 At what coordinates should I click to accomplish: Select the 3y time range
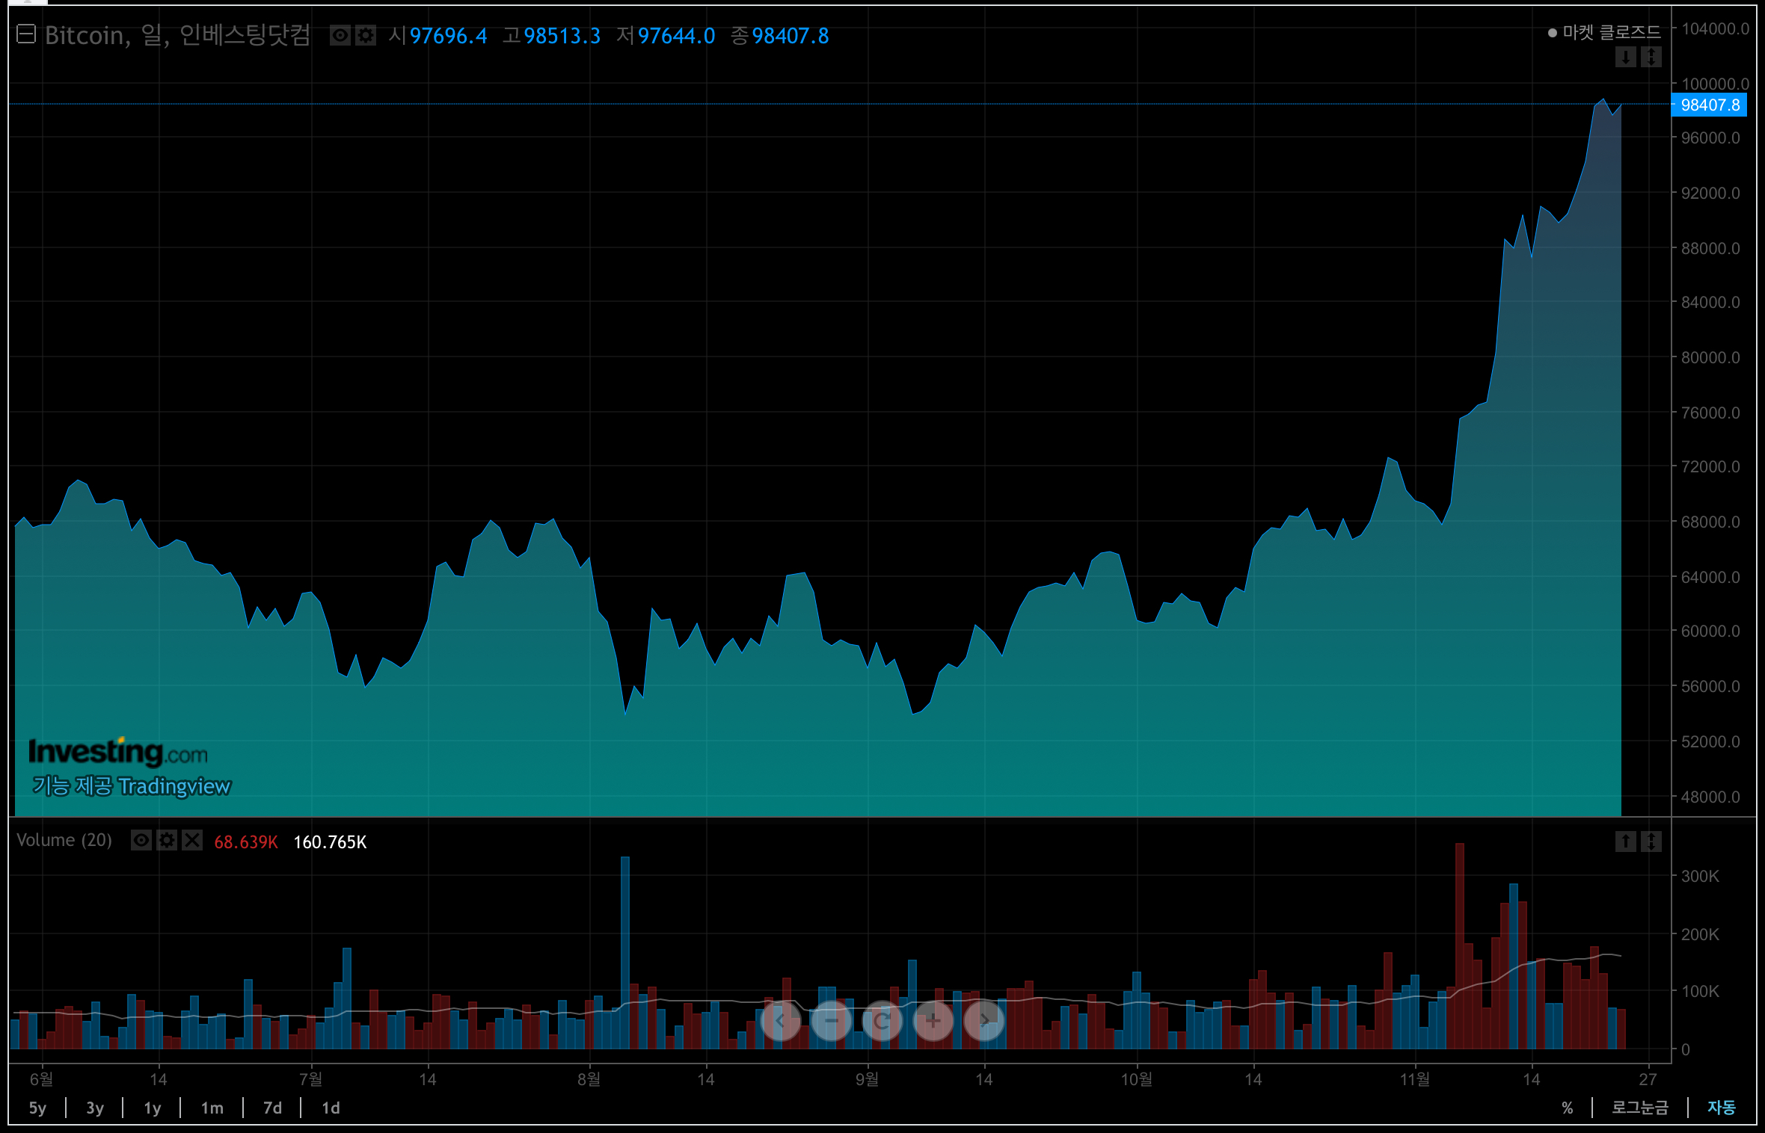click(x=95, y=1108)
